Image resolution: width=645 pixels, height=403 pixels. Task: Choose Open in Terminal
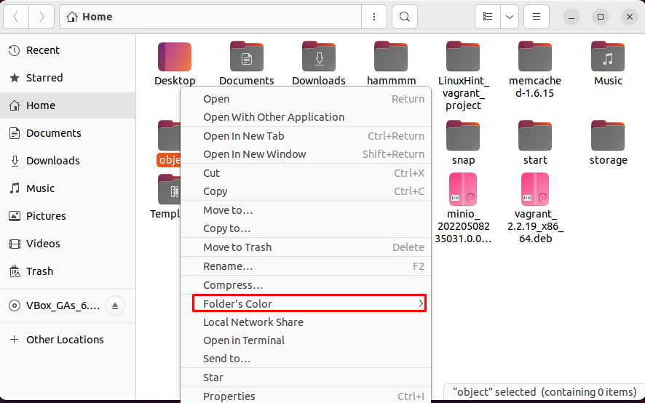click(x=306, y=340)
